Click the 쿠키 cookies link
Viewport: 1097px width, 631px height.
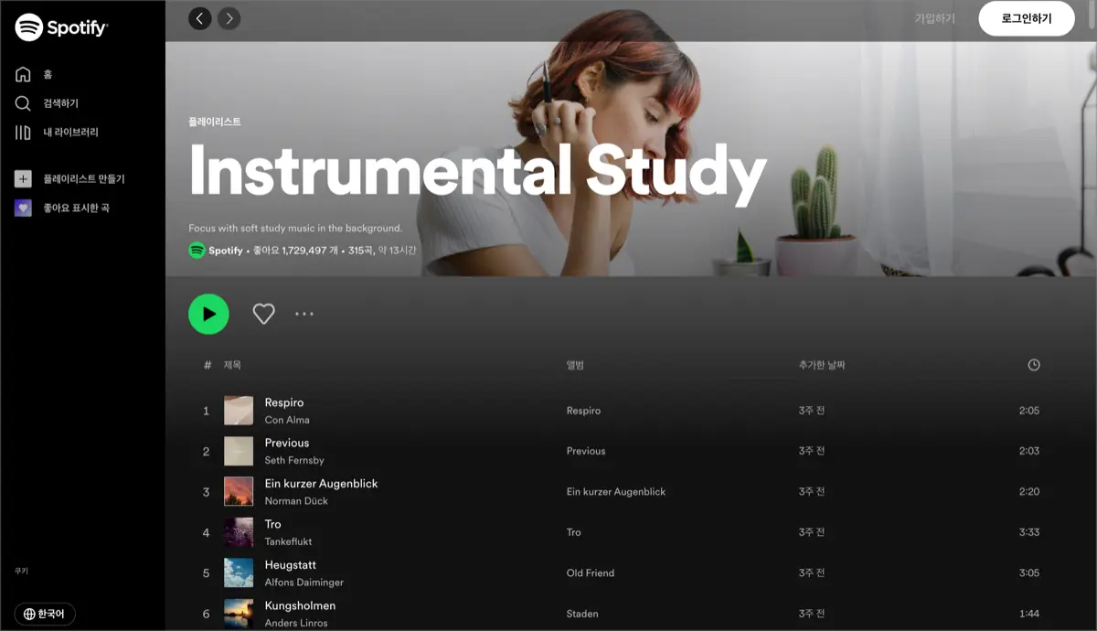click(21, 571)
